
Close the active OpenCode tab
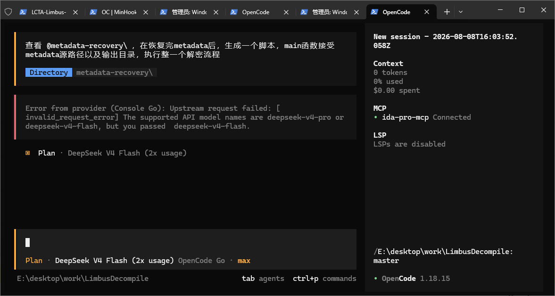pyautogui.click(x=427, y=12)
